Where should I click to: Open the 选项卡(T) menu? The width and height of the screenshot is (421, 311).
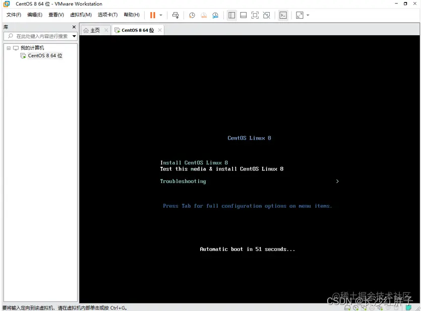[108, 15]
